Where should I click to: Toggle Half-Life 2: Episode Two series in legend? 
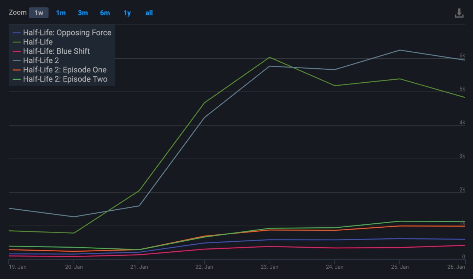(60, 79)
